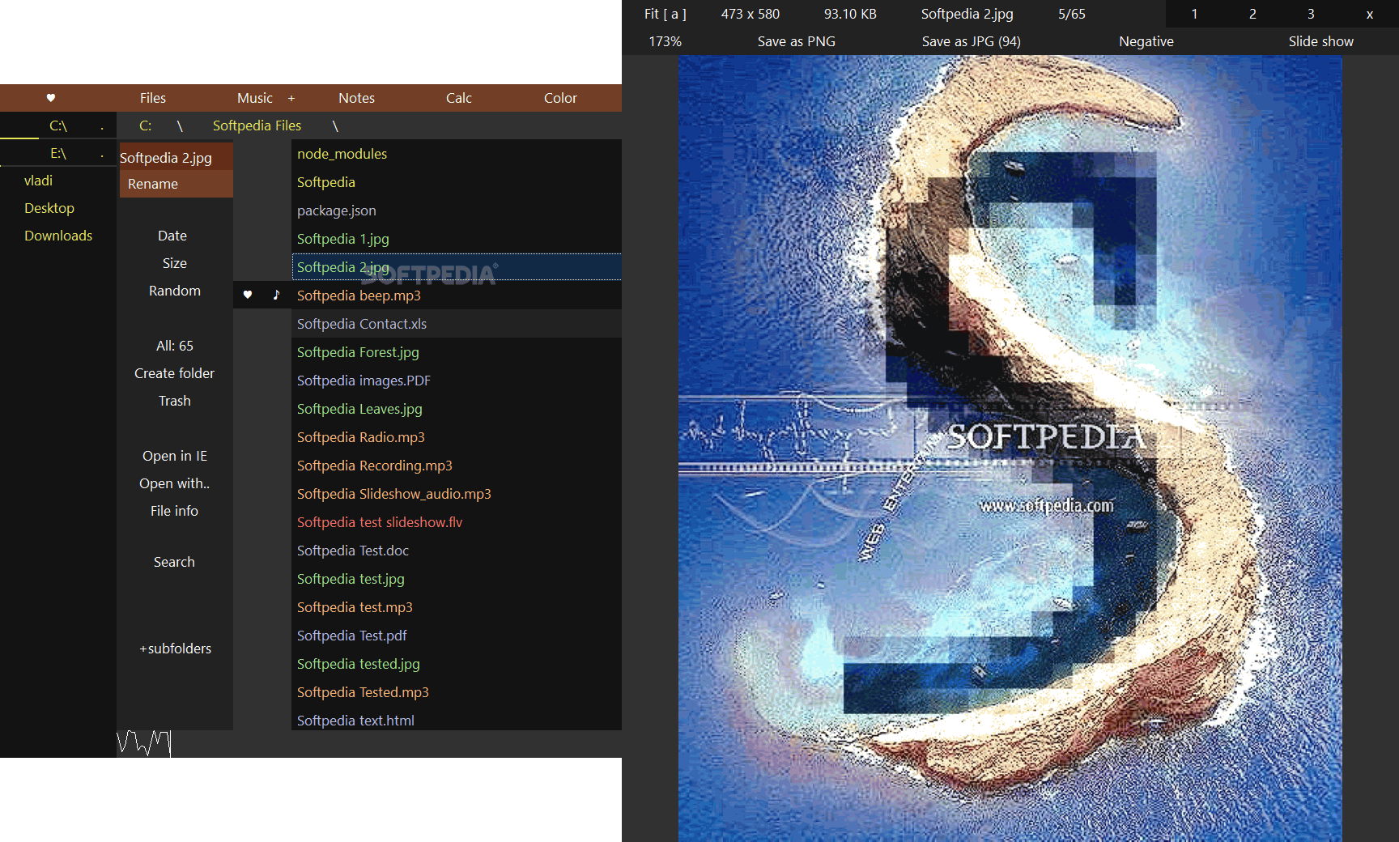Switch to the Music tab
This screenshot has width=1399, height=842.
255,98
